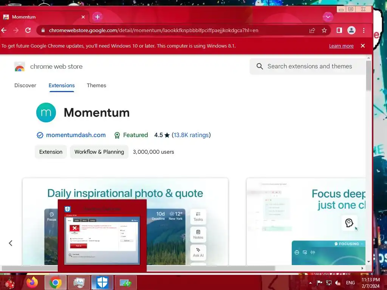View site info via the lock icon
Screen dimensions: 387x290
[x=43, y=30]
